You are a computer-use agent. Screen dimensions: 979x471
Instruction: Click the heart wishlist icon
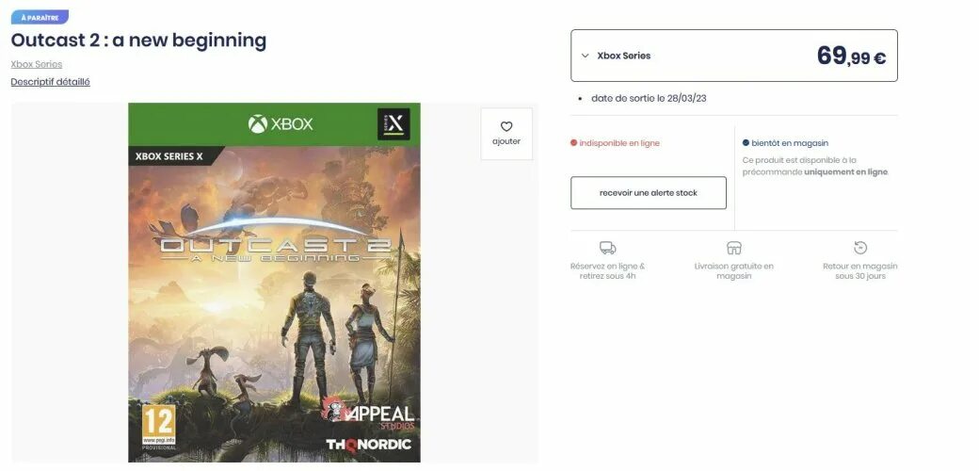(x=506, y=126)
